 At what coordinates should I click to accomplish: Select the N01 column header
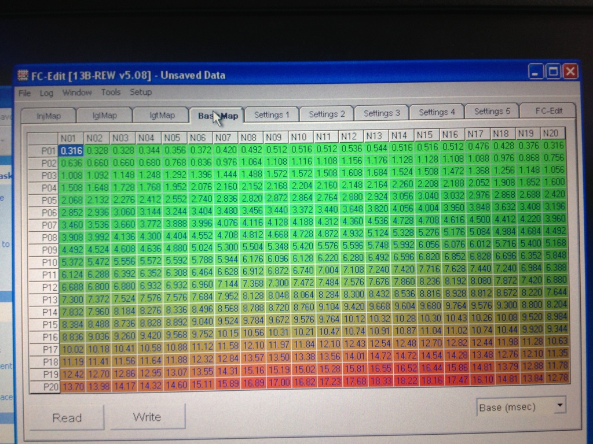[71, 139]
